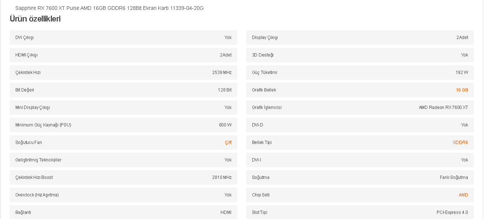486x219 pixels.
Task: Click the DVI Çıkışı specification row
Action: click(x=123, y=38)
